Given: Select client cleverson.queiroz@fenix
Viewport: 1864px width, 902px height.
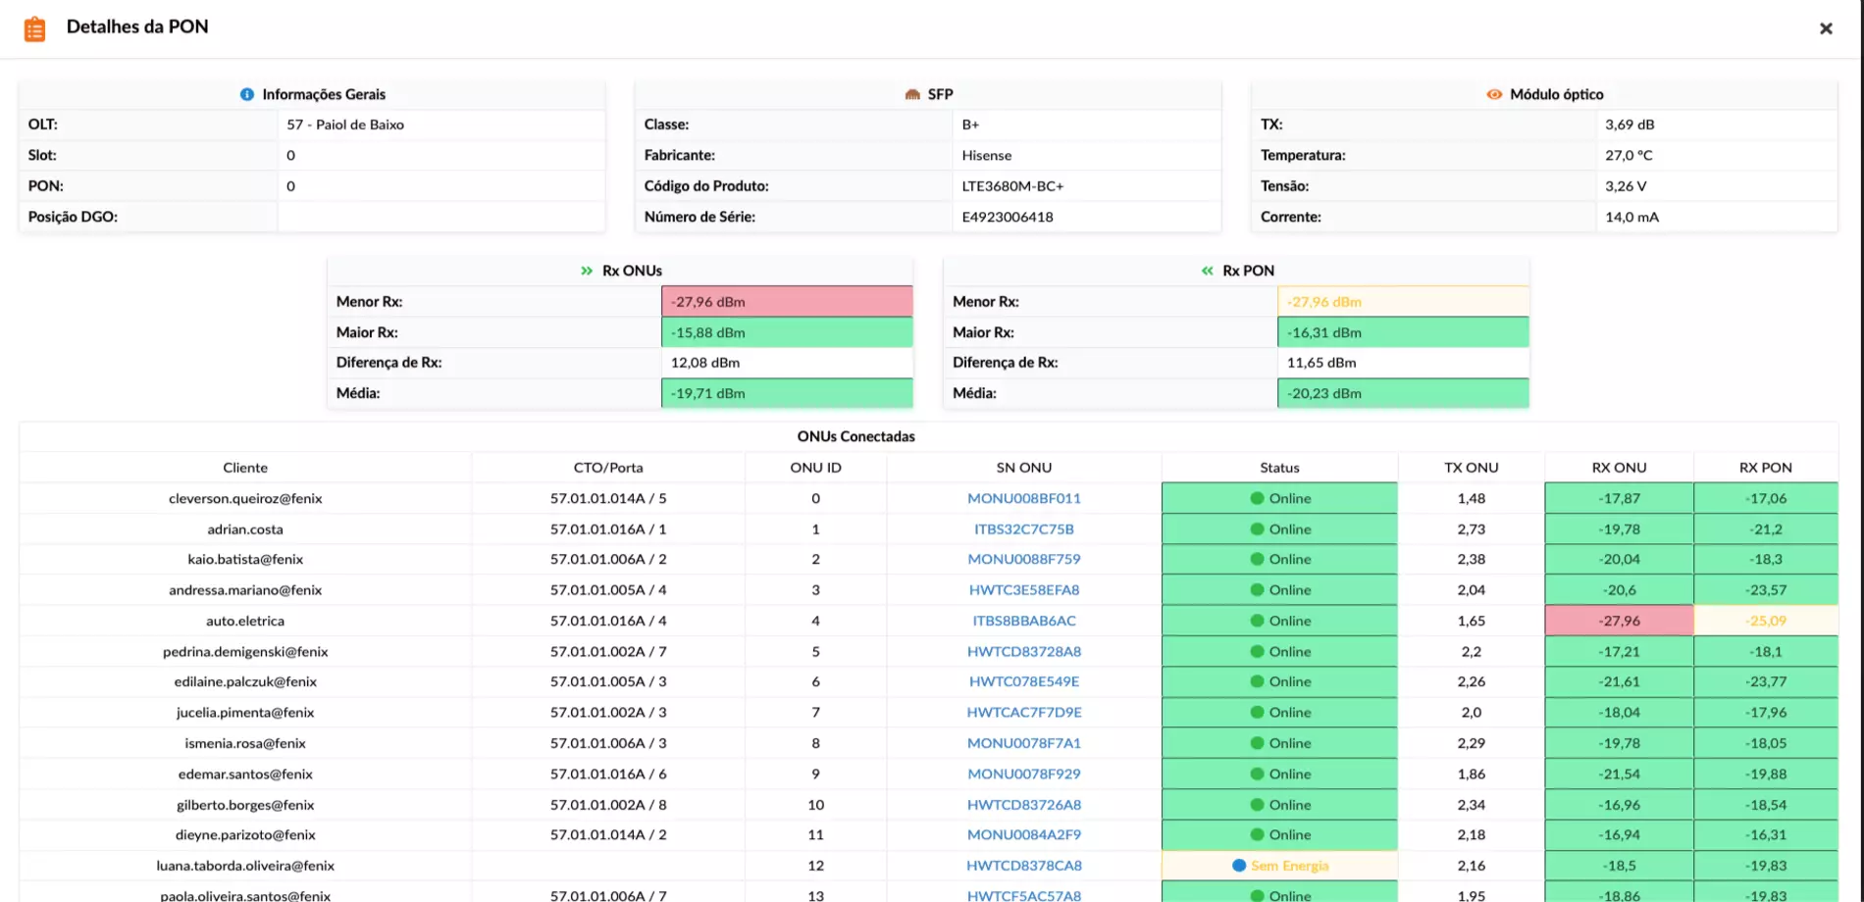Looking at the screenshot, I should click(x=245, y=498).
